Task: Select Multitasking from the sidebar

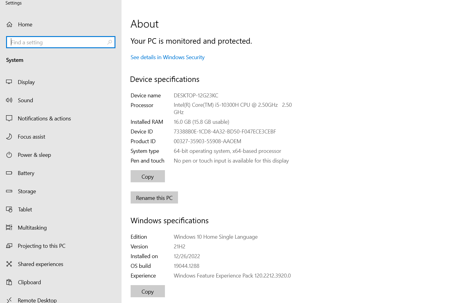Action: tap(32, 228)
